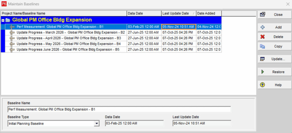The height and width of the screenshot is (133, 292).
Task: Open the Baseline Type dropdown
Action: point(97,124)
